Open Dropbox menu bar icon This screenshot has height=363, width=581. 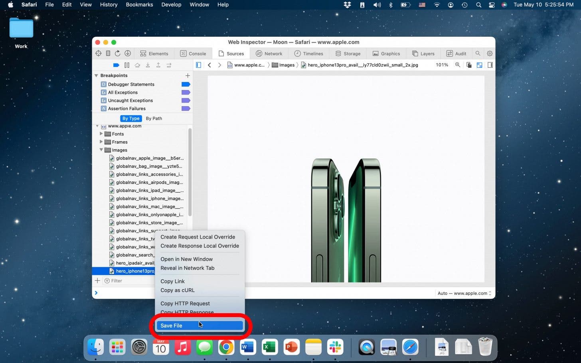pyautogui.click(x=347, y=5)
